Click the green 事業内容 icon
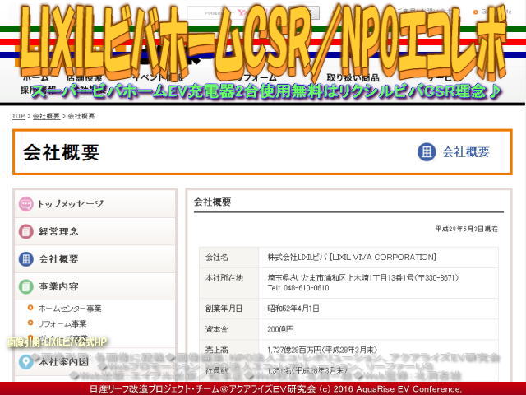 (x=25, y=286)
